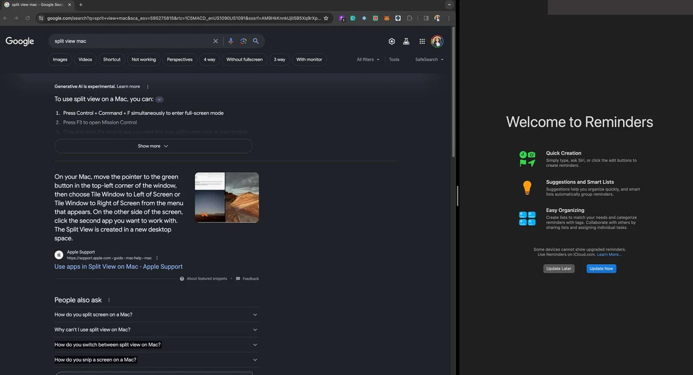Viewport: 693px width, 375px height.
Task: Open the Google apps grid
Action: coord(422,41)
